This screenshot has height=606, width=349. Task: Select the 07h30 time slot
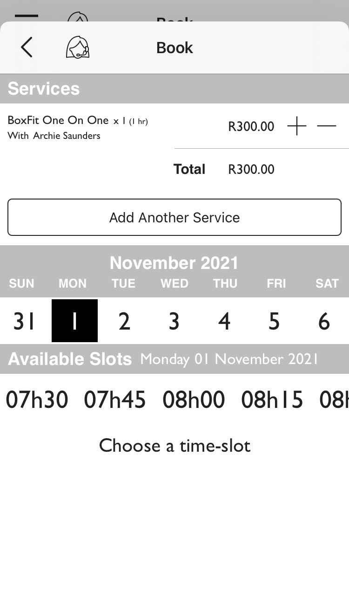click(x=37, y=400)
